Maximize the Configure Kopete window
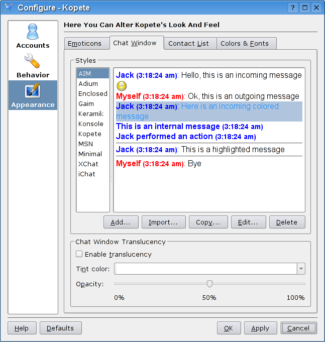This screenshot has width=325, height=342. pyautogui.click(x=305, y=8)
